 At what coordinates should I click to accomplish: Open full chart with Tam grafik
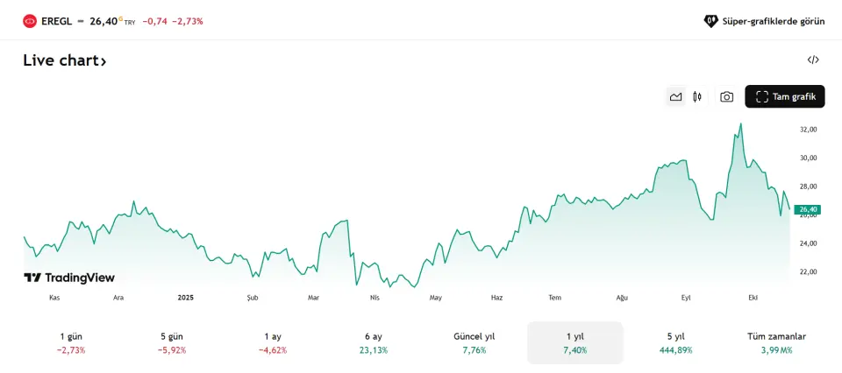pos(785,97)
